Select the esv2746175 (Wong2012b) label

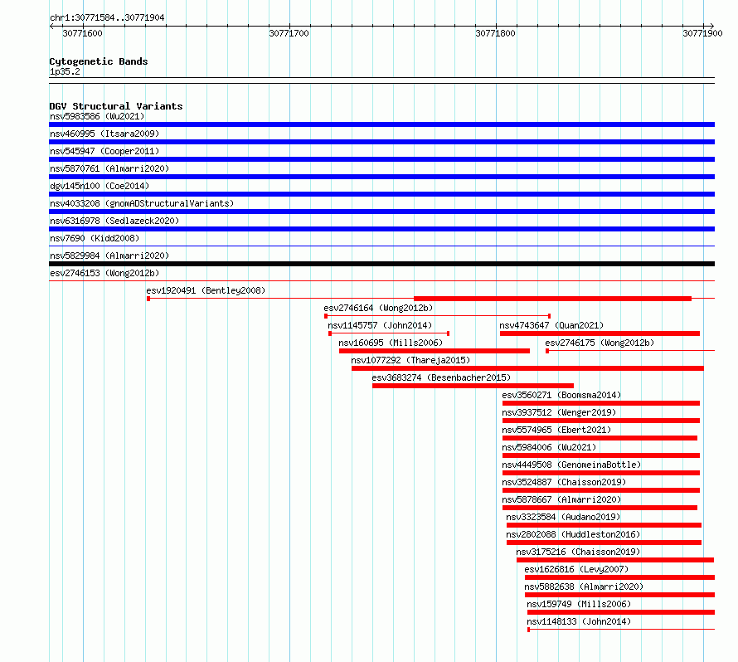point(600,343)
